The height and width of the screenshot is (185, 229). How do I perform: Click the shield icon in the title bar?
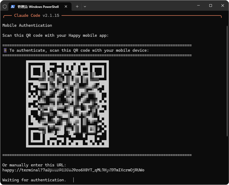click(x=4, y=6)
